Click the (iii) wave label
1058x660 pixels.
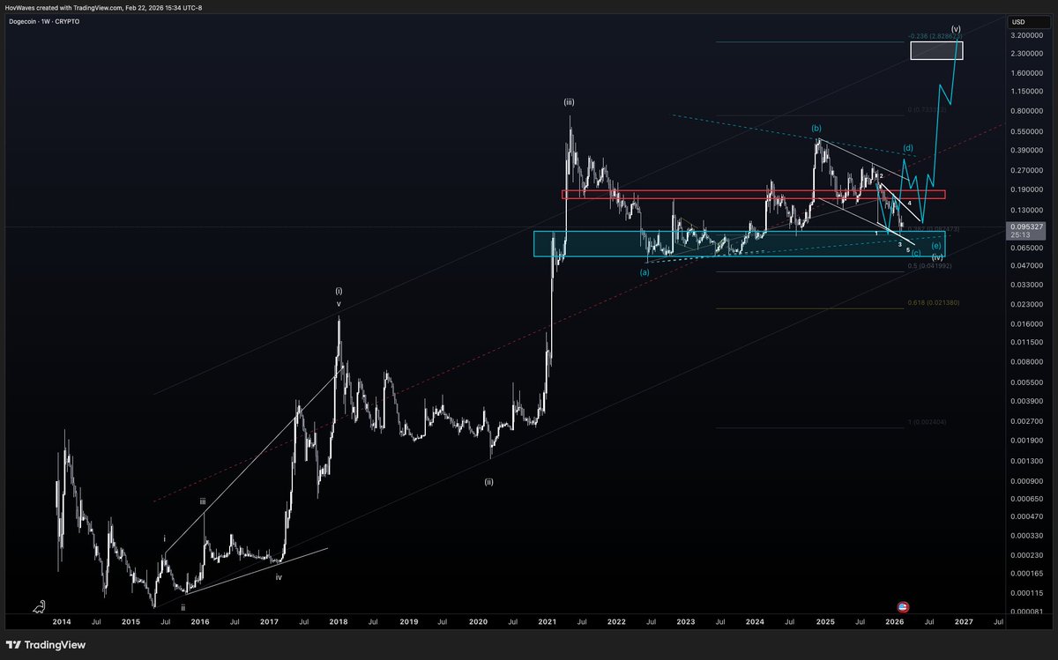tap(570, 103)
